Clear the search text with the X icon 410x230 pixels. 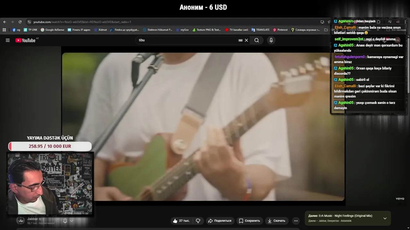click(246, 40)
